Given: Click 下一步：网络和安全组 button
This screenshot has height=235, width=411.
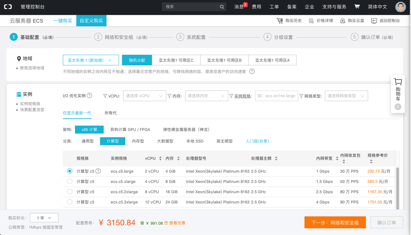Looking at the screenshot, I should coord(335,222).
